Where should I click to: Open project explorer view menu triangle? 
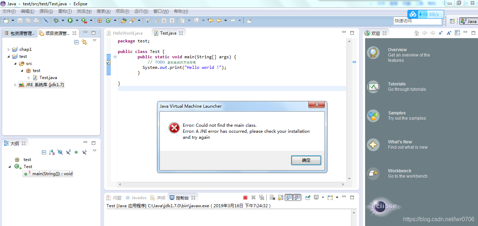point(95,41)
